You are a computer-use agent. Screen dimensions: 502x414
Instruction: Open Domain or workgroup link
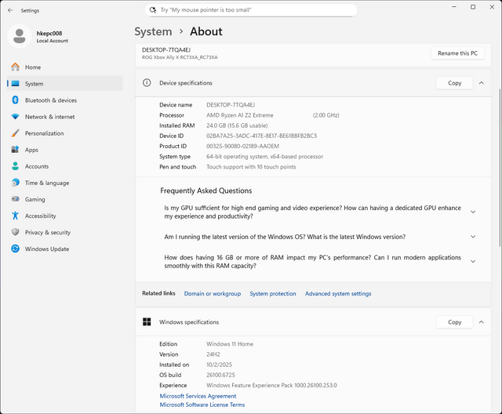[213, 293]
